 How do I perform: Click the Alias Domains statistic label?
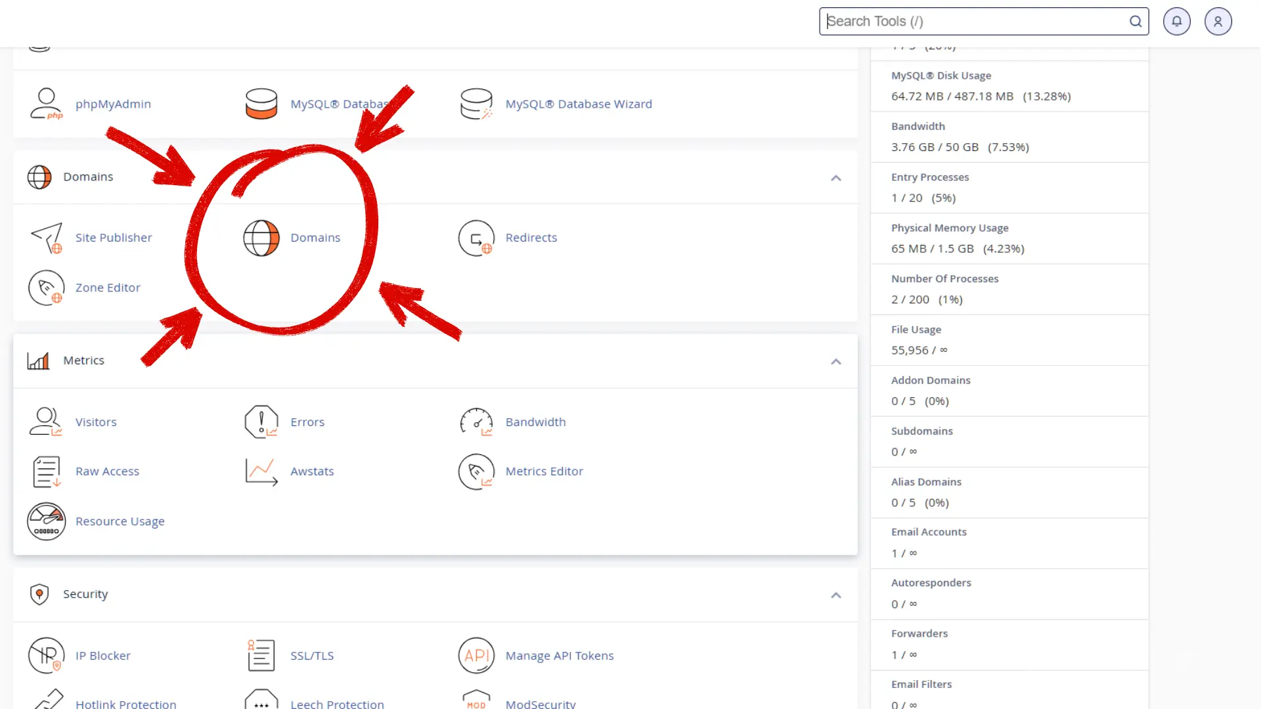(x=926, y=482)
